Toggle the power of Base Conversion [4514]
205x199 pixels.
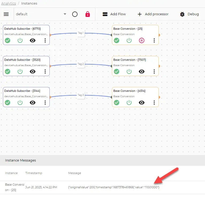click(x=129, y=103)
